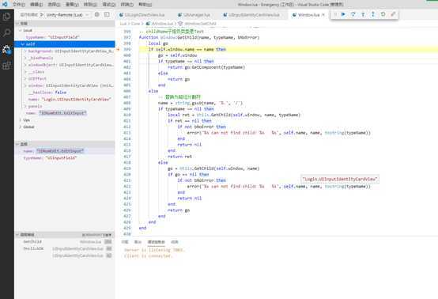Click Step Over in the debug toolbar
This screenshot has height=299, width=438.
(x=353, y=14)
